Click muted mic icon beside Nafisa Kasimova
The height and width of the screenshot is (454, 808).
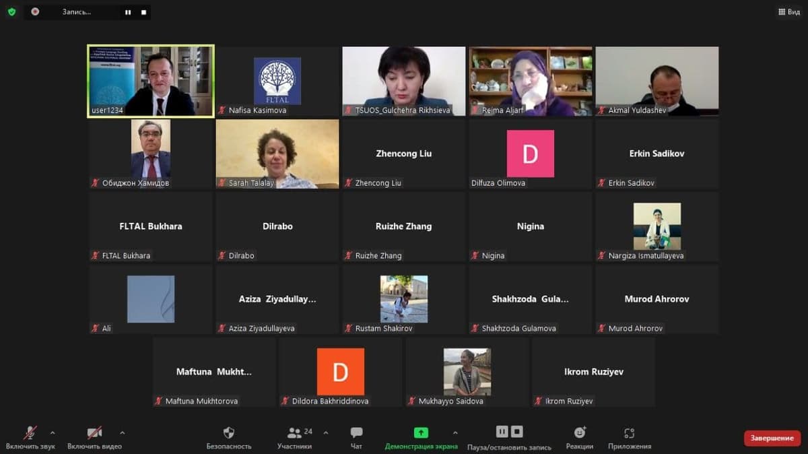pyautogui.click(x=222, y=110)
